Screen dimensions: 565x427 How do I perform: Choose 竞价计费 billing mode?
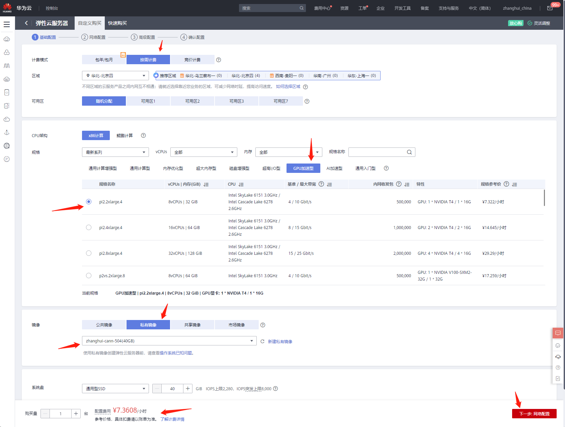pos(192,60)
